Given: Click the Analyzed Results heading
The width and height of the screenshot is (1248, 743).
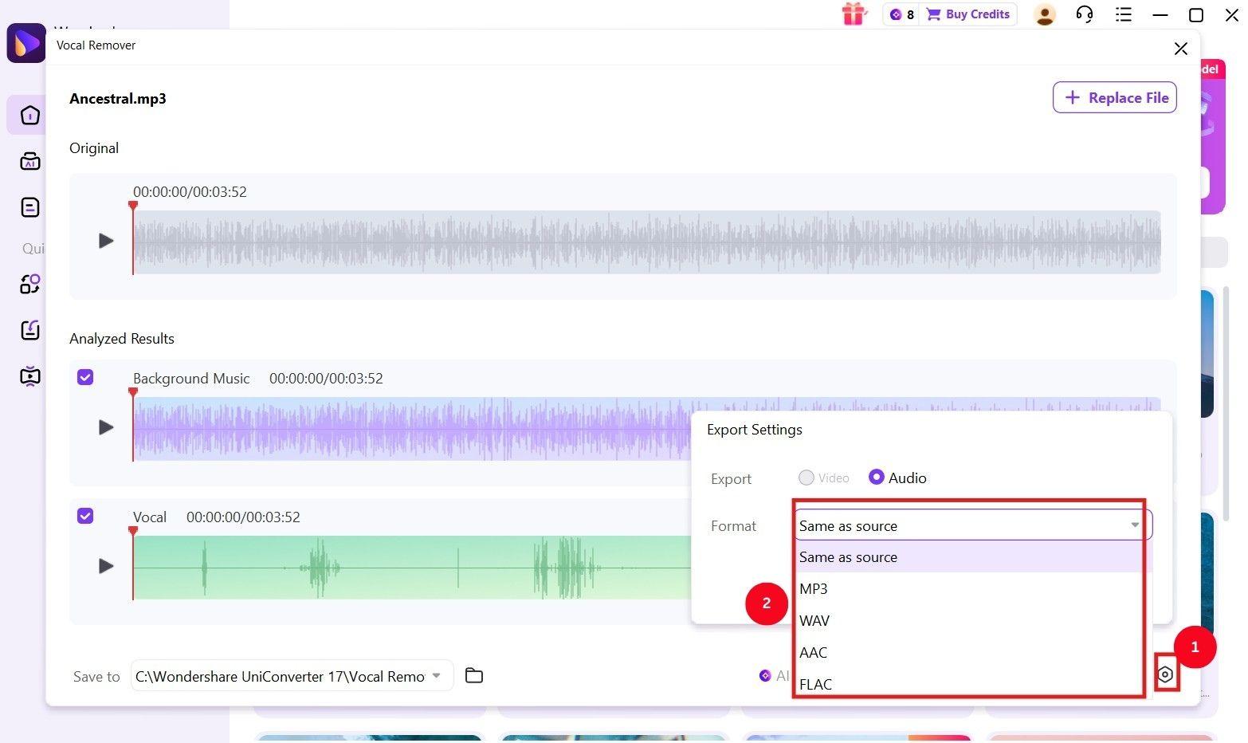Looking at the screenshot, I should [x=122, y=339].
